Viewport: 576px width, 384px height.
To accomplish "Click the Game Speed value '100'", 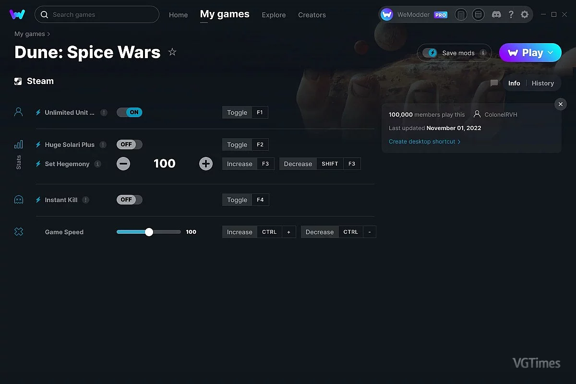I will coord(191,232).
